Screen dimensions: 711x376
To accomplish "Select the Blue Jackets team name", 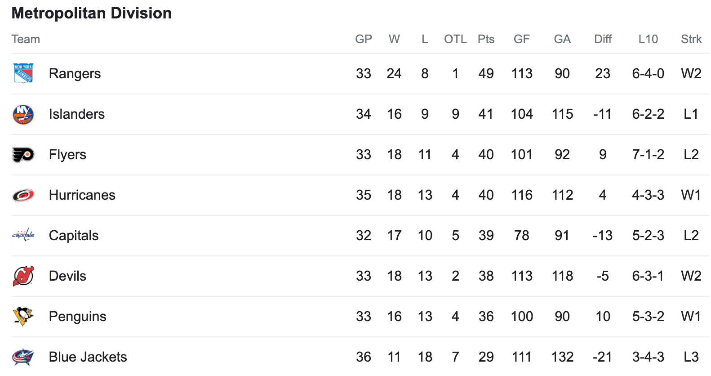I will pyautogui.click(x=88, y=357).
